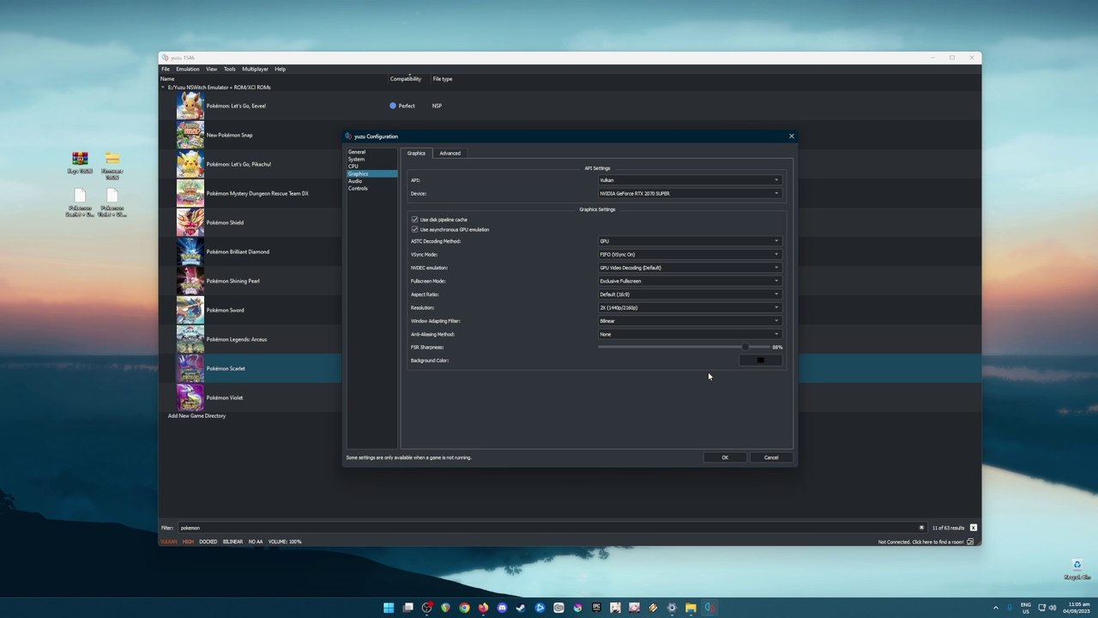This screenshot has height=618, width=1098.
Task: Open the Multiplayer menu
Action: 255,69
